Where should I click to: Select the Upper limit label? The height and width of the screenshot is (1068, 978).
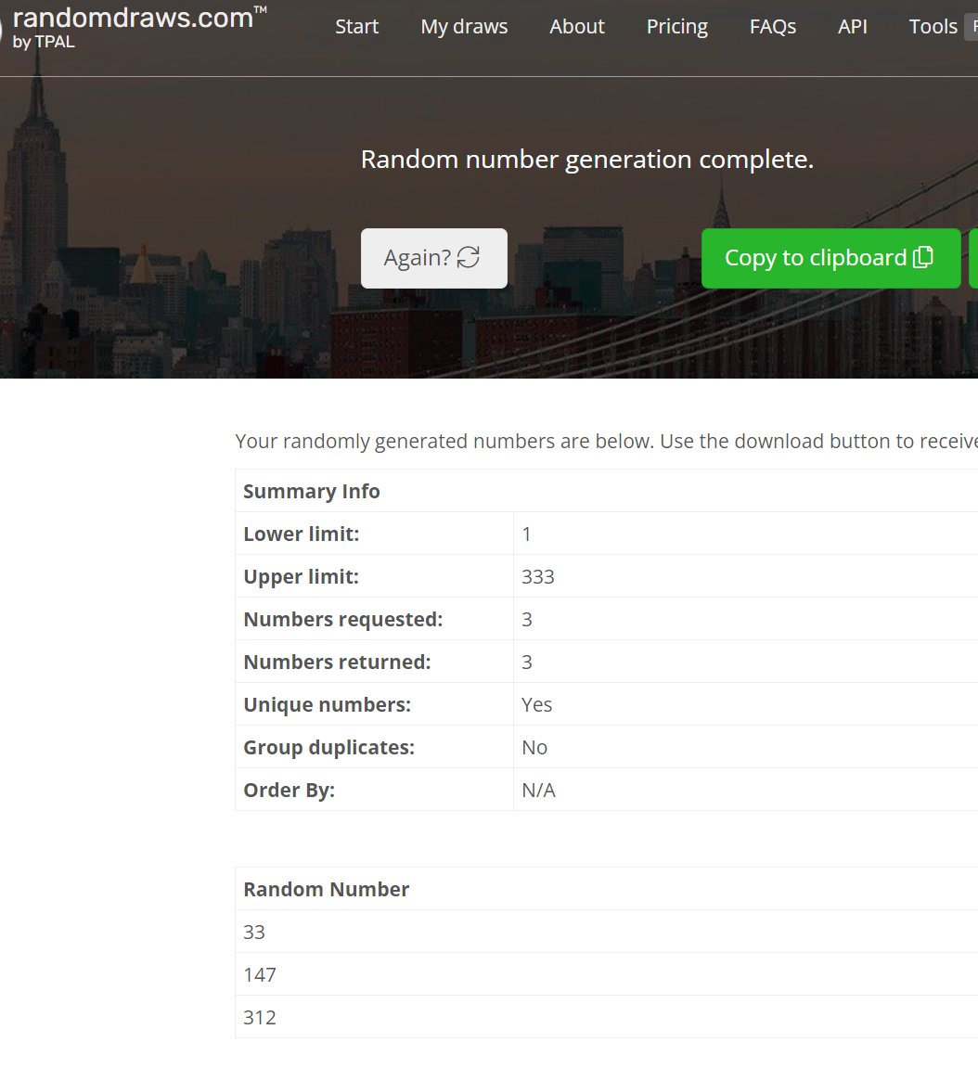(x=301, y=577)
